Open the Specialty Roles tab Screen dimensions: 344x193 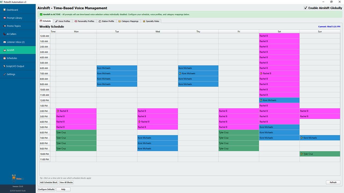(150, 21)
